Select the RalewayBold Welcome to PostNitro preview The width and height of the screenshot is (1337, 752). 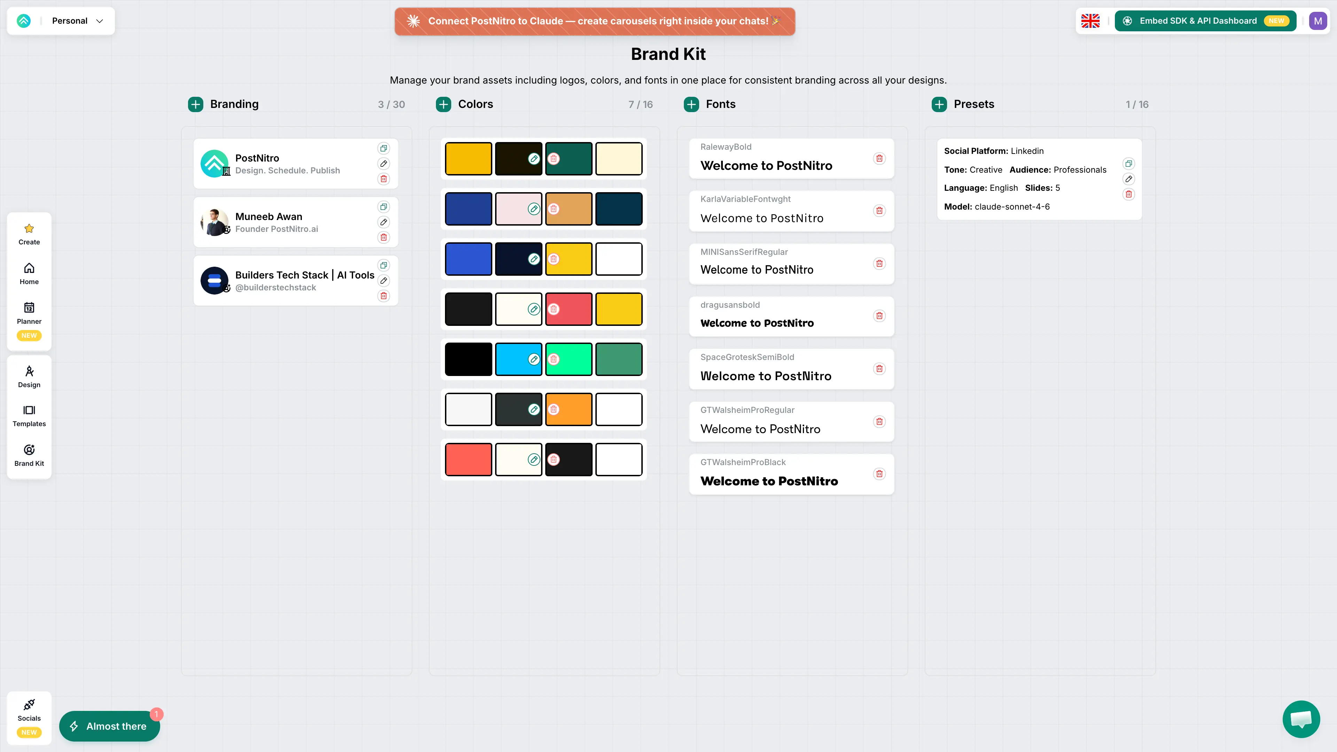tap(766, 166)
